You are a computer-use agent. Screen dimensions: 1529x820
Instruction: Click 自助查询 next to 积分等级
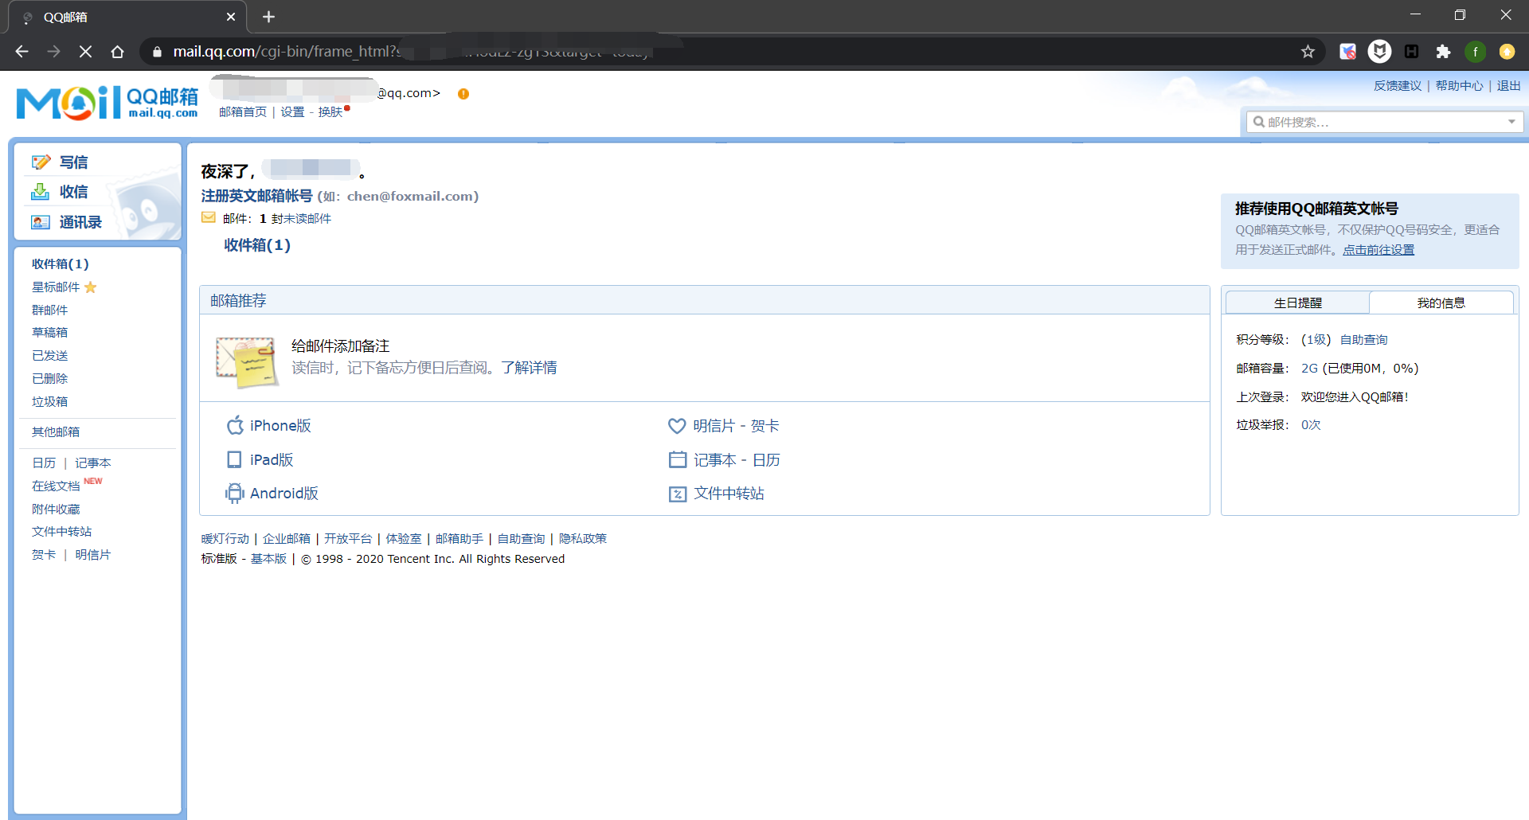(1363, 340)
